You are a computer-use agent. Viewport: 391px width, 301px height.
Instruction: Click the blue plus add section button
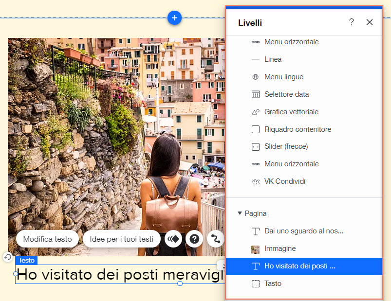(x=174, y=18)
